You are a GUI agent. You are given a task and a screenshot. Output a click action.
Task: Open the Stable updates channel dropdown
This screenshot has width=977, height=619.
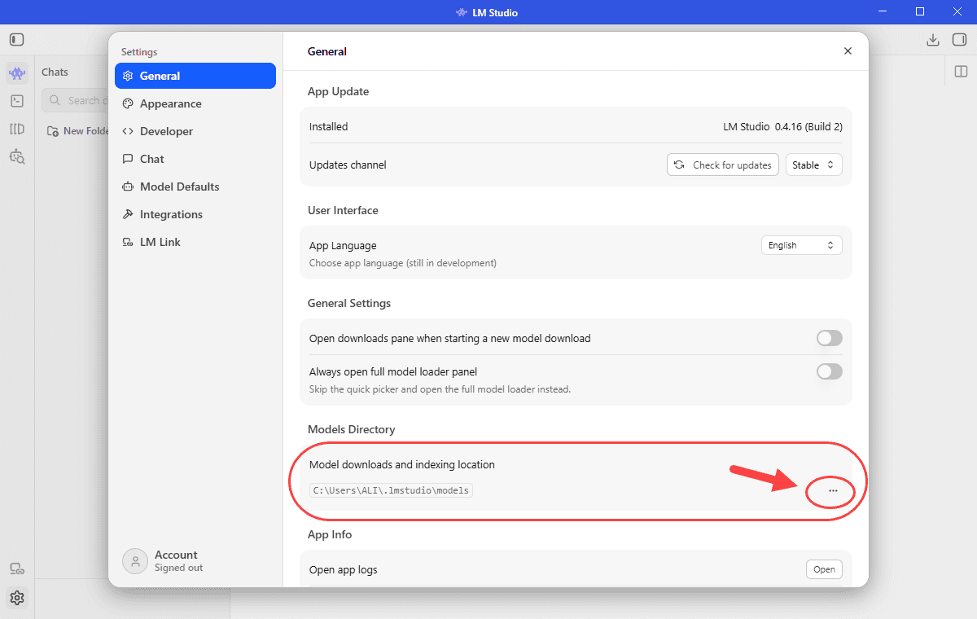(814, 165)
